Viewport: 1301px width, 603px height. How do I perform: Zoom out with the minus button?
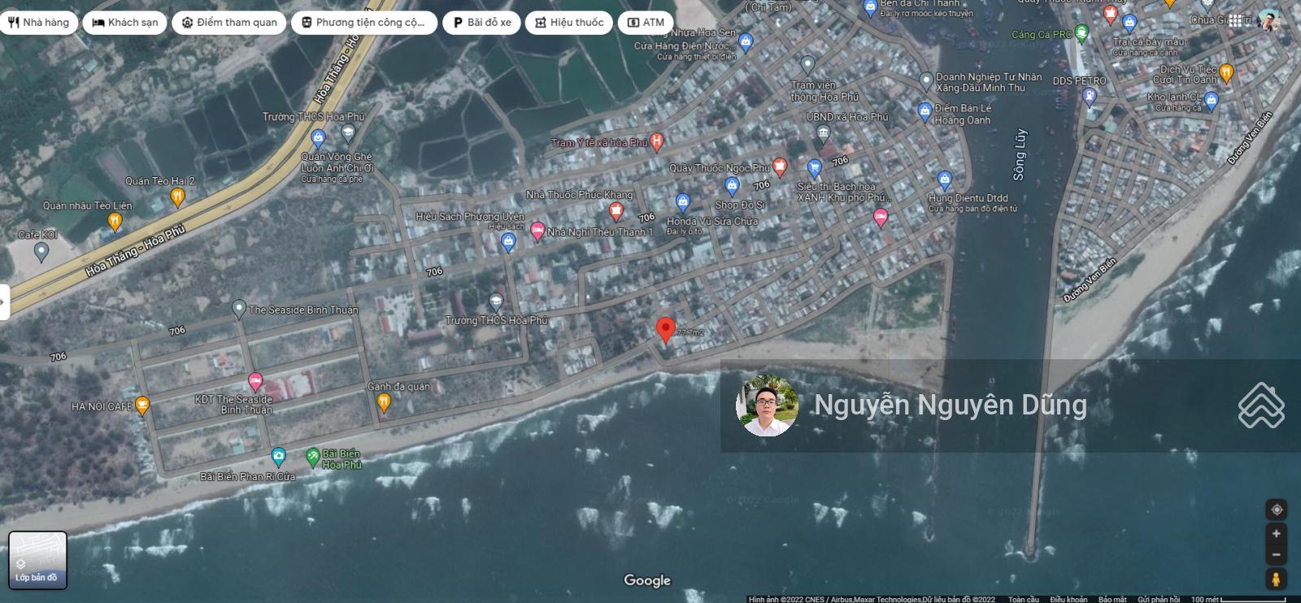1276,555
